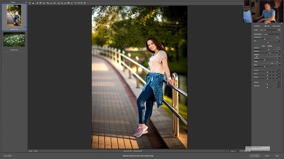284x159 pixels.
Task: Click the Blacks slider handle
Action: pyautogui.click(x=265, y=67)
